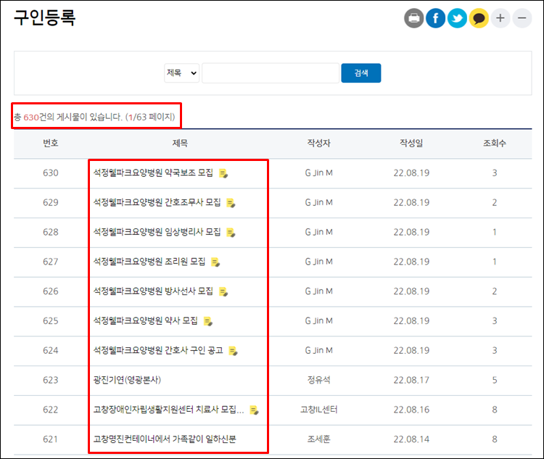Share the page on Twitter

click(457, 18)
